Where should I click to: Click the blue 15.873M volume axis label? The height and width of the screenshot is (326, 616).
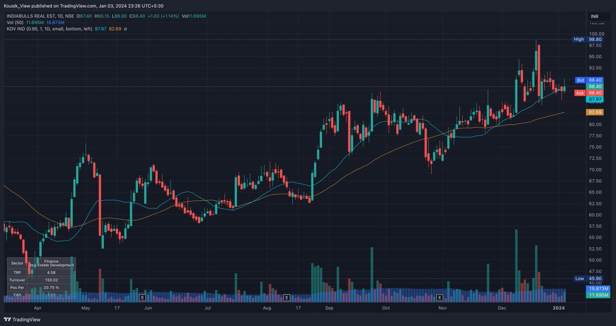[x=599, y=289]
